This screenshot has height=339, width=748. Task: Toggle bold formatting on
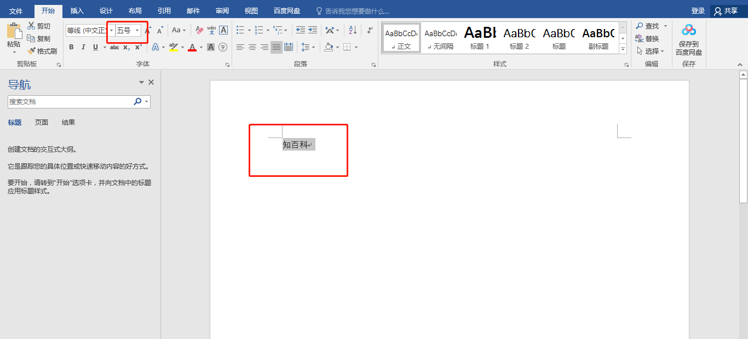[x=71, y=47]
